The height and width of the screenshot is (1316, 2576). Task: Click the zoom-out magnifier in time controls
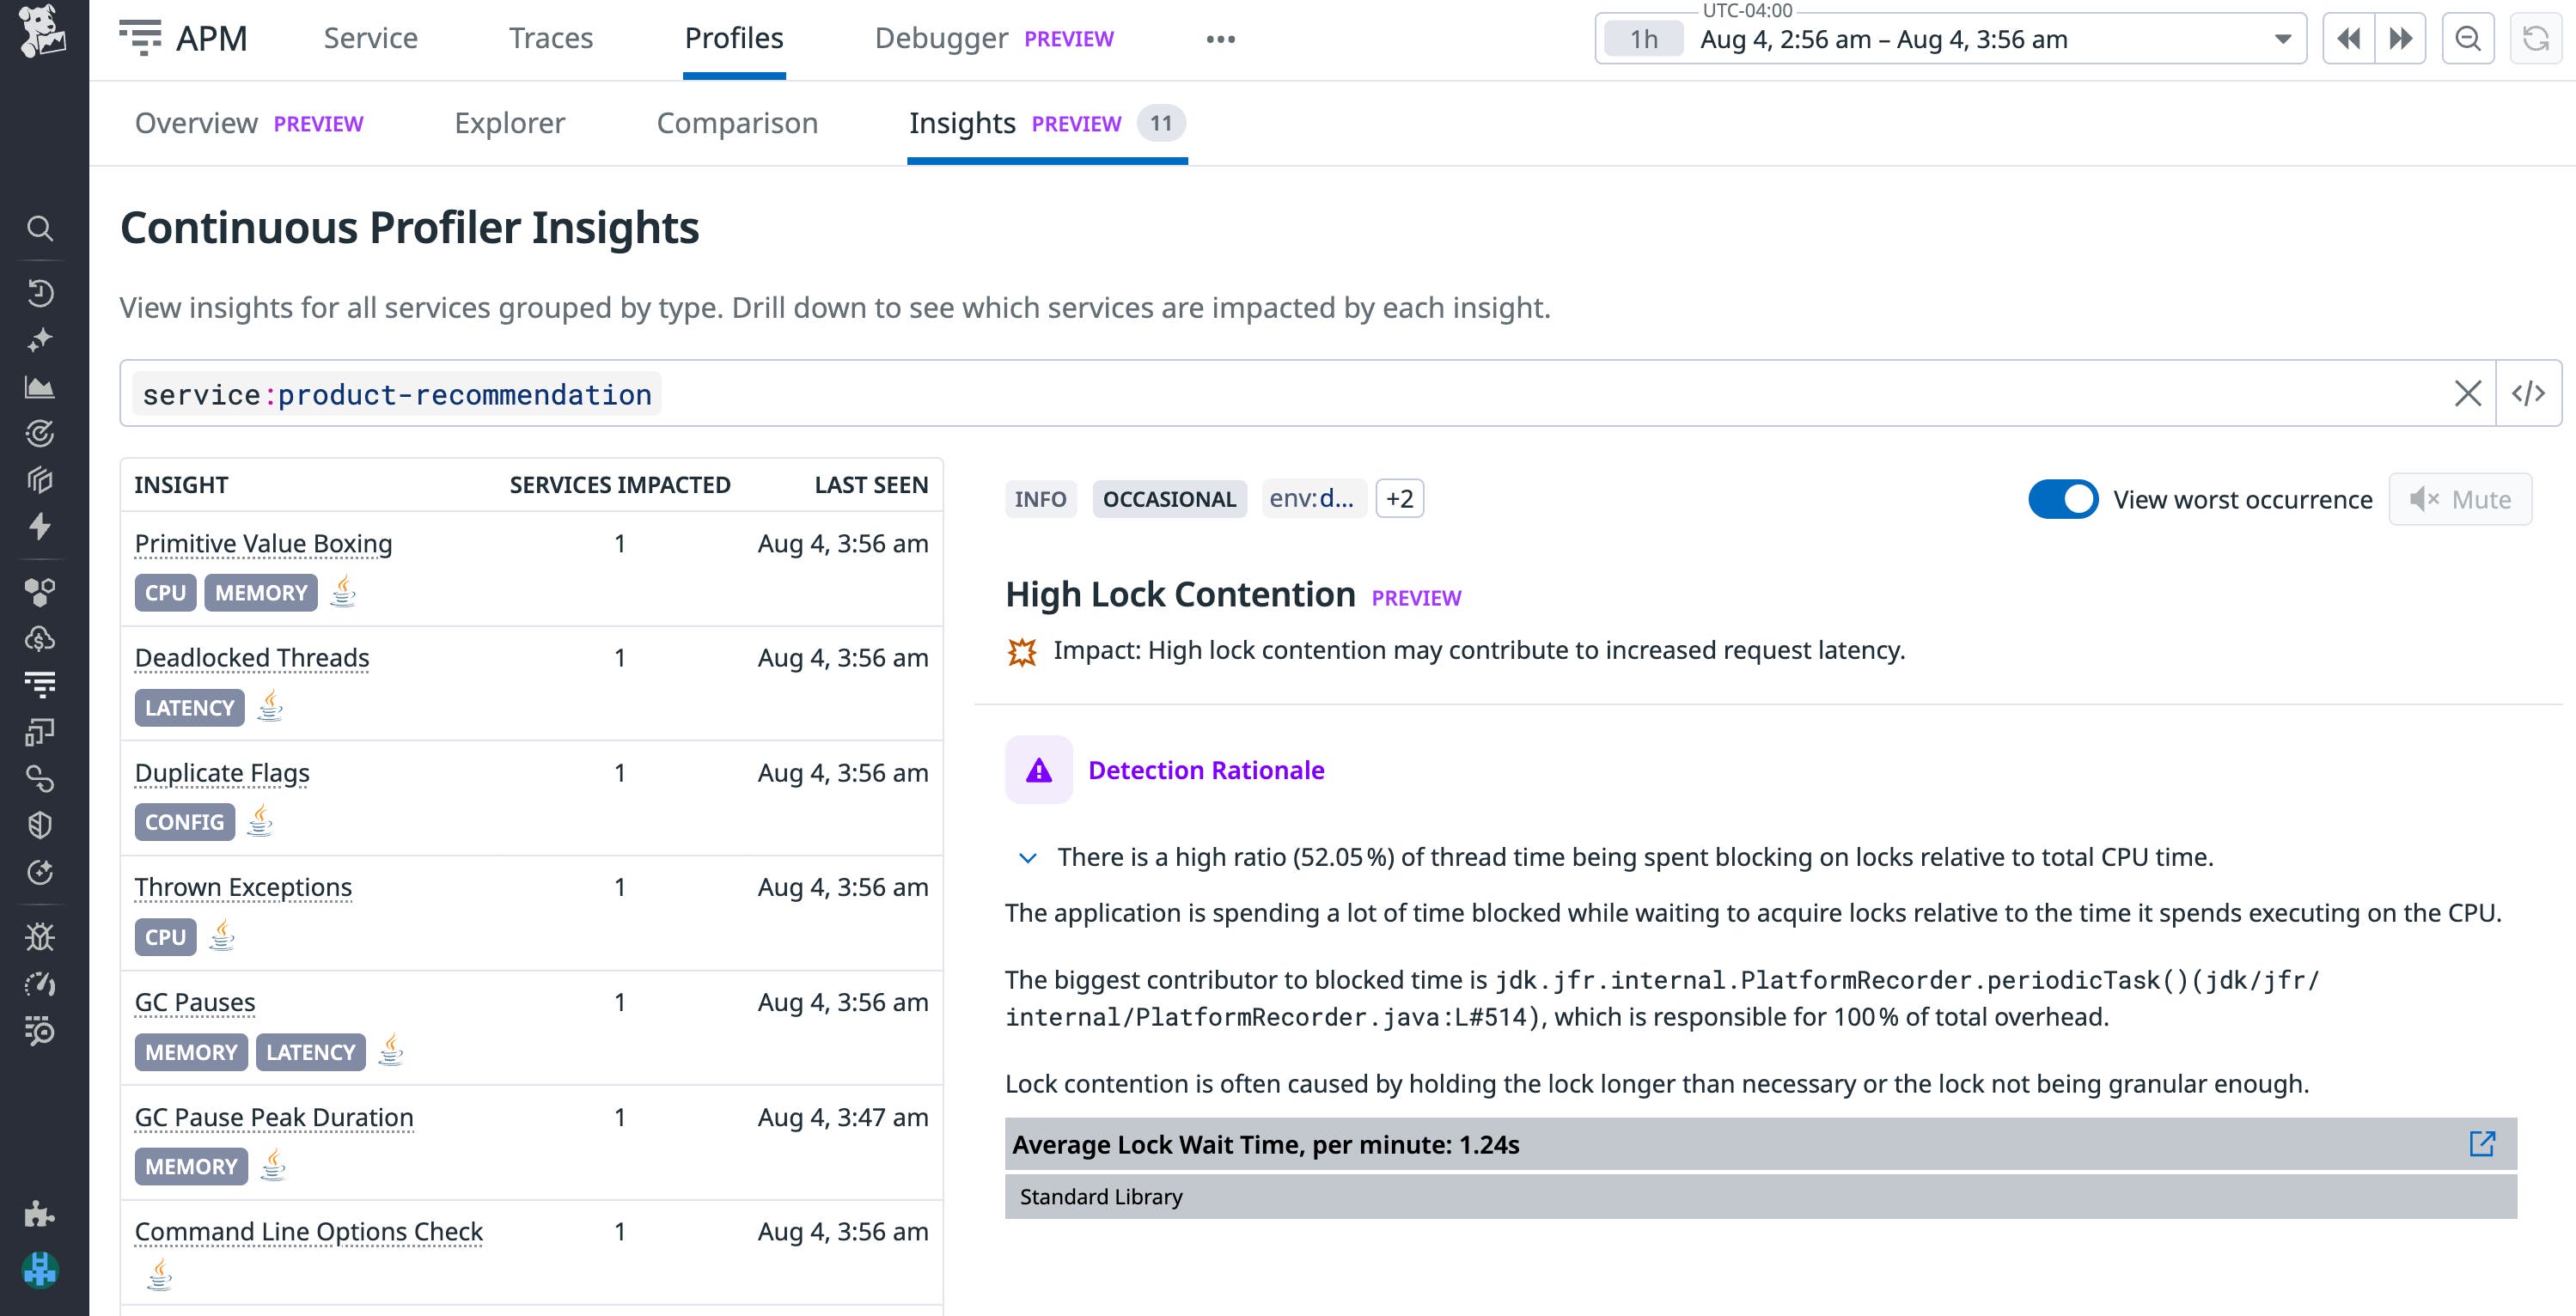click(x=2467, y=39)
